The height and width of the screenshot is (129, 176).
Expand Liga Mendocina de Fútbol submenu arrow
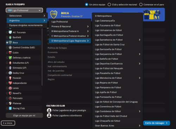click(139, 78)
